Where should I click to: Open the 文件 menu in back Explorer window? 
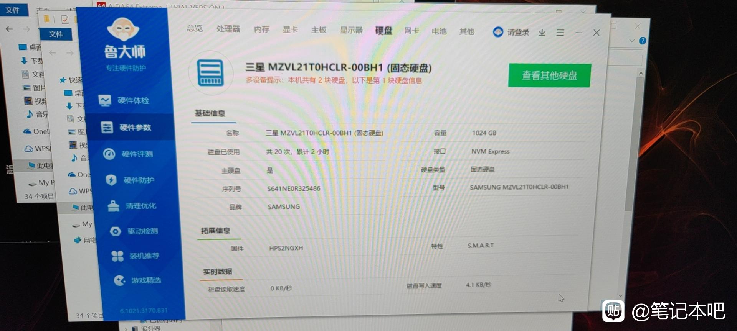[x=13, y=10]
